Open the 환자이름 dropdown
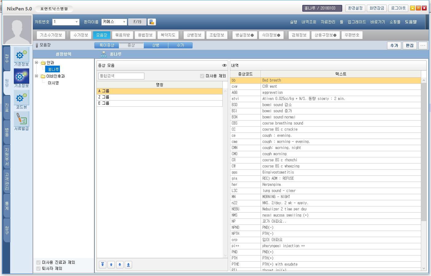 [x=124, y=22]
